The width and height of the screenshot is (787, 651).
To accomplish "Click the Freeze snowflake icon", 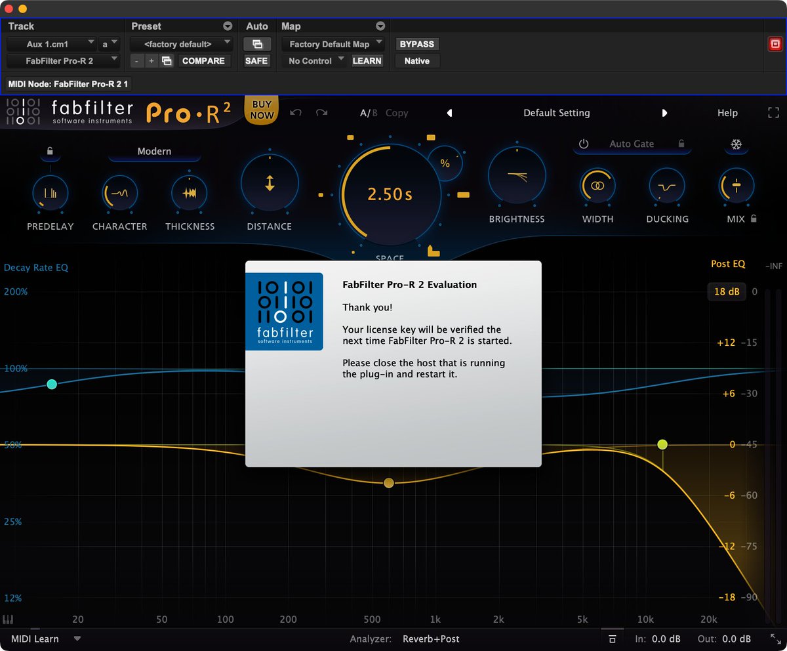I will point(736,144).
